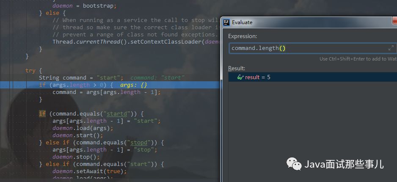Click the 'daemon.start();' line

pos(78,135)
